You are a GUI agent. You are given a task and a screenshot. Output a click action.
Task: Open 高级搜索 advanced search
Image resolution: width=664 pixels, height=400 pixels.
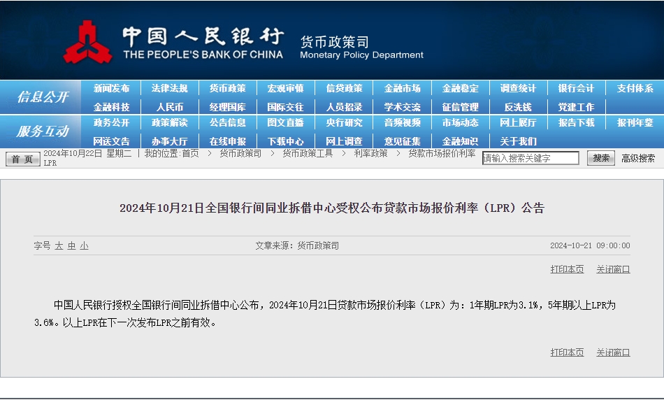(x=638, y=158)
